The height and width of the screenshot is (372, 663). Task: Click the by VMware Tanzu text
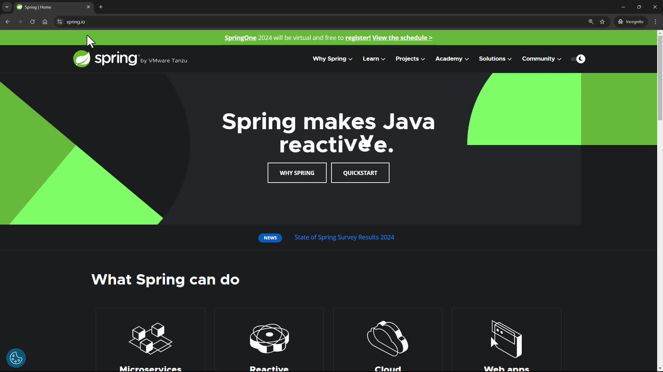pyautogui.click(x=164, y=61)
